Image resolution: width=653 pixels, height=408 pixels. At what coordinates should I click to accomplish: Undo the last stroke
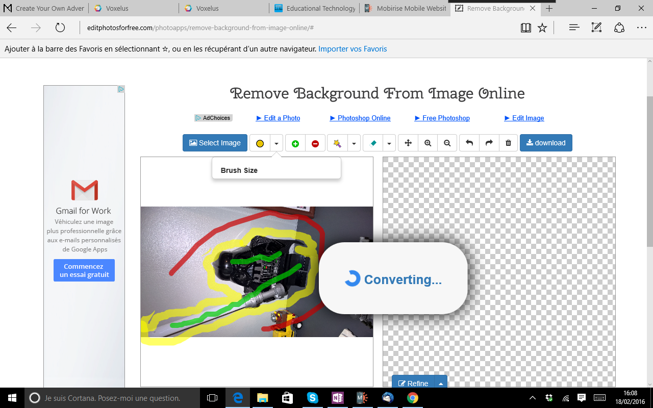point(469,143)
